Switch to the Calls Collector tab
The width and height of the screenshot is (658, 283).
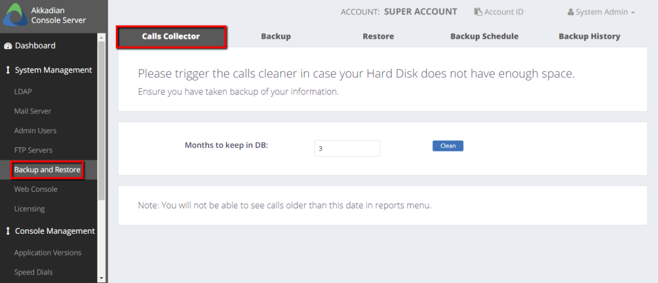(171, 36)
